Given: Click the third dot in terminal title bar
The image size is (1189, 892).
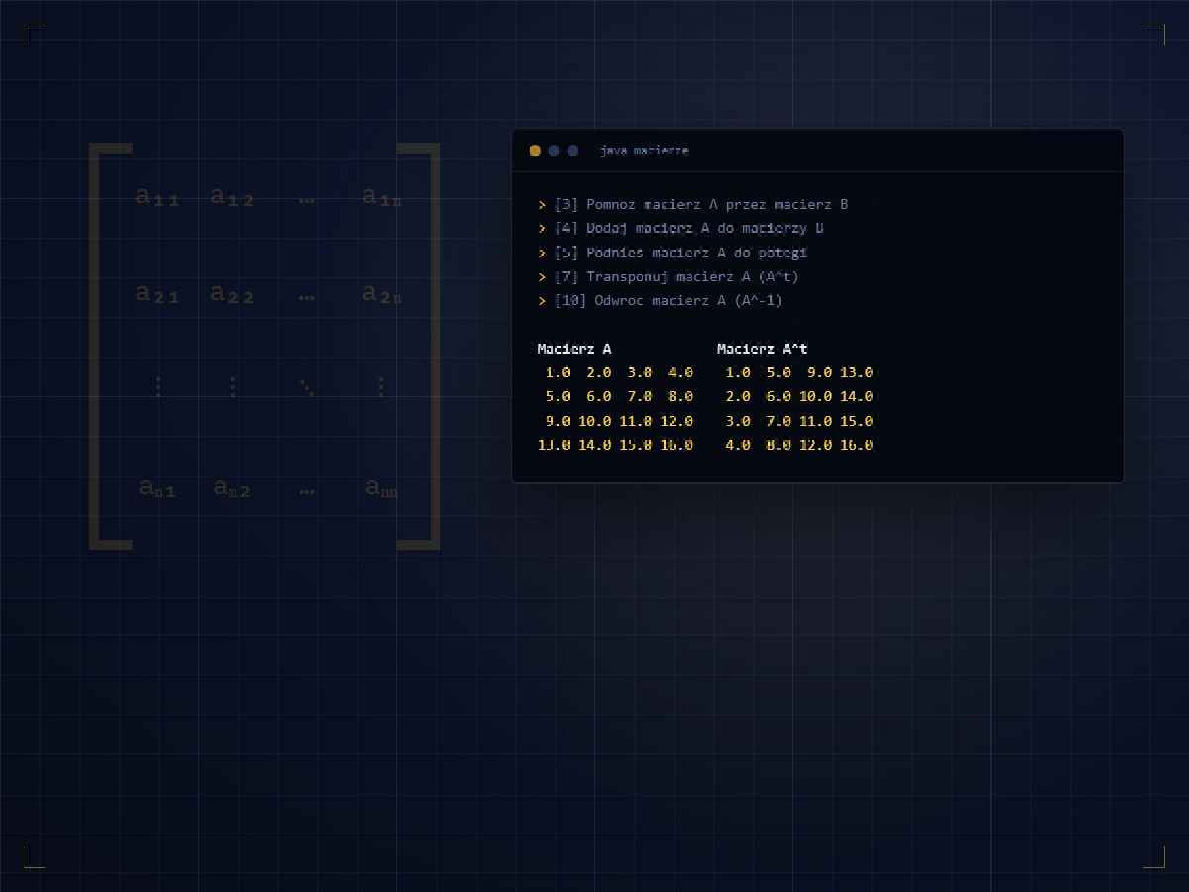Looking at the screenshot, I should point(573,151).
